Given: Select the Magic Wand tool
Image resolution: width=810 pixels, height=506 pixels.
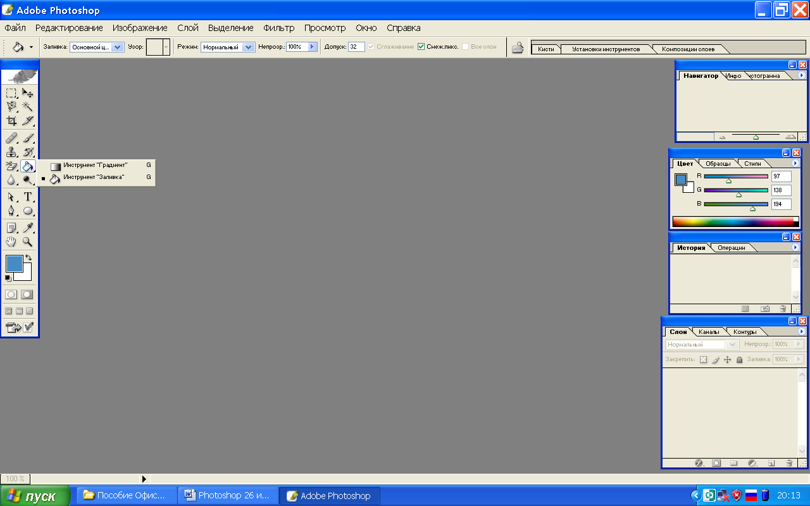Looking at the screenshot, I should click(28, 107).
